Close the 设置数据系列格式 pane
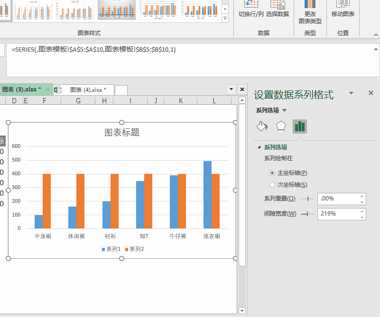The height and width of the screenshot is (317, 380). [x=371, y=93]
